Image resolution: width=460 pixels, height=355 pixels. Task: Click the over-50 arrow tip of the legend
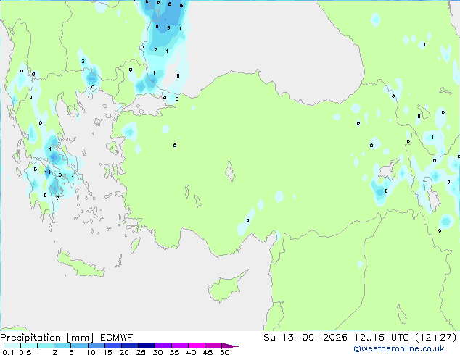tap(230, 346)
